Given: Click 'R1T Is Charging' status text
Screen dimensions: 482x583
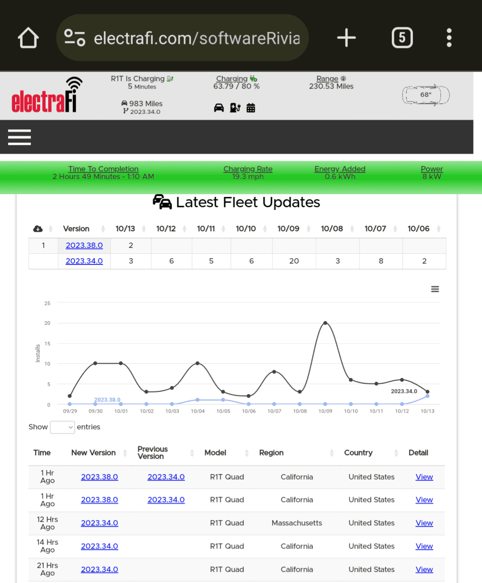Looking at the screenshot, I should pos(138,79).
